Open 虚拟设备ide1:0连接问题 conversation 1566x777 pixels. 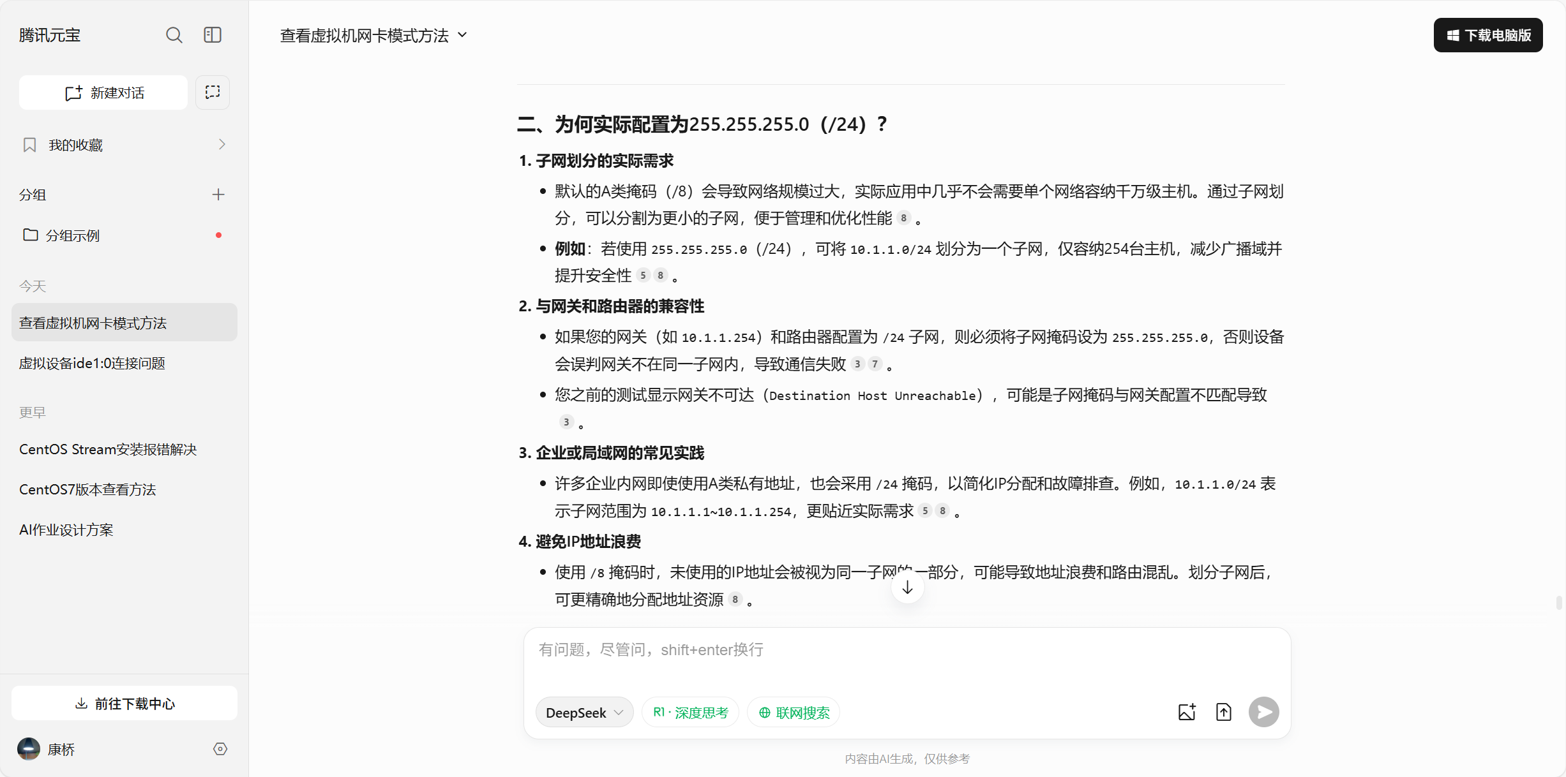point(92,363)
